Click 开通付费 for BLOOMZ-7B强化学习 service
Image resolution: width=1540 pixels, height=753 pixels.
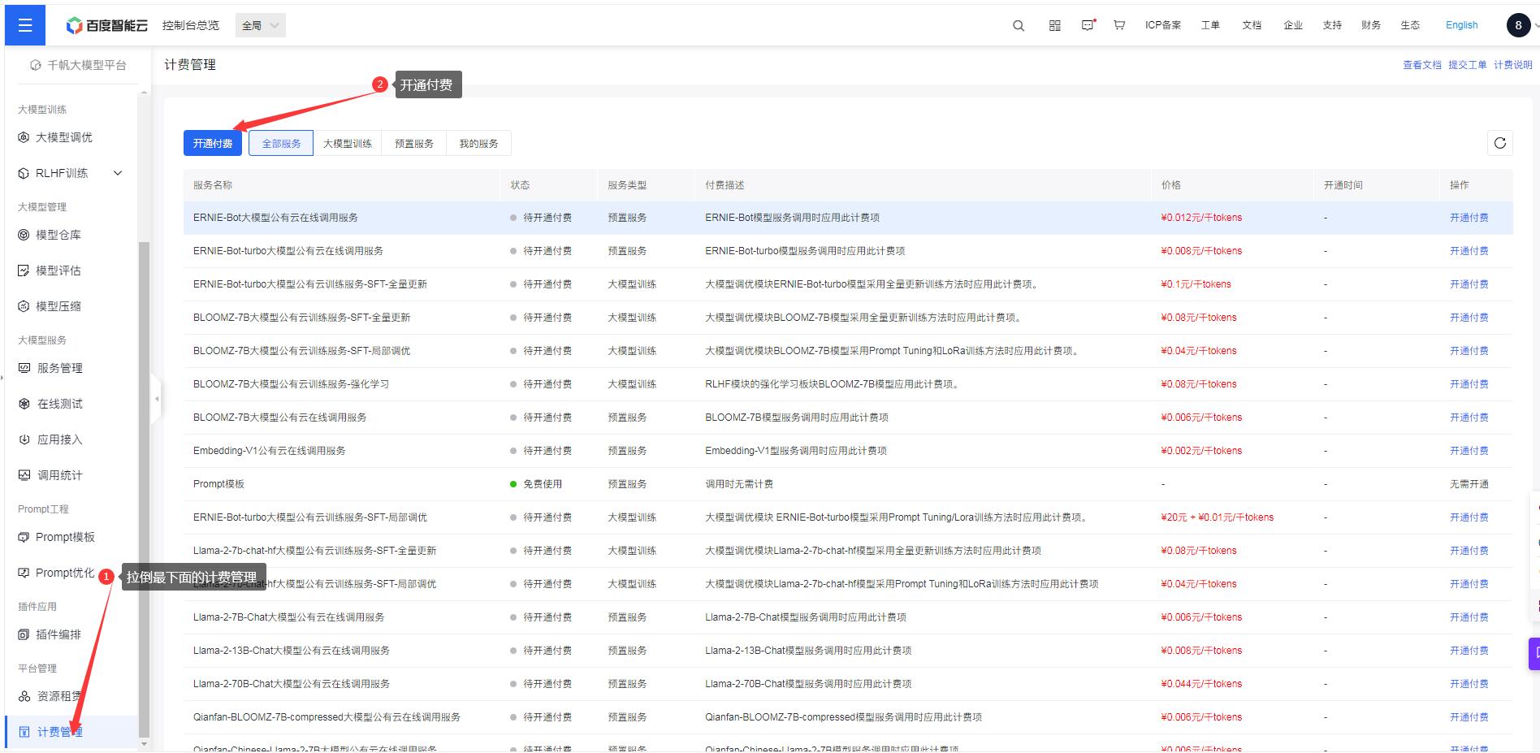1469,384
